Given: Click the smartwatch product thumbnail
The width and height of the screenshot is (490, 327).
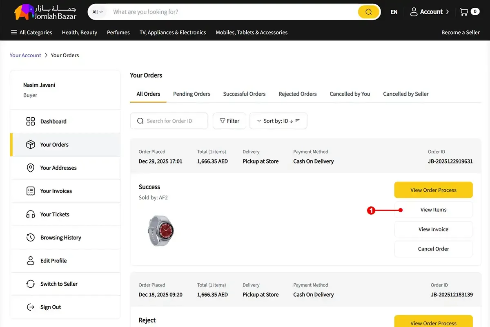Looking at the screenshot, I should [x=160, y=230].
